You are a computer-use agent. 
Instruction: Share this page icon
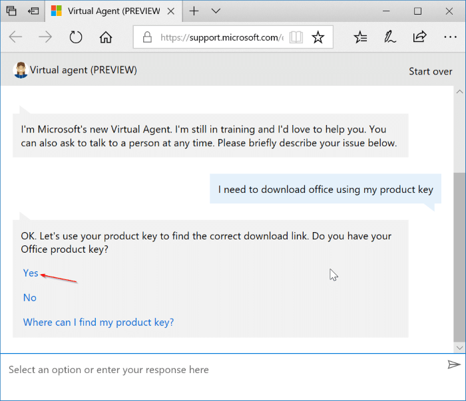pos(419,37)
